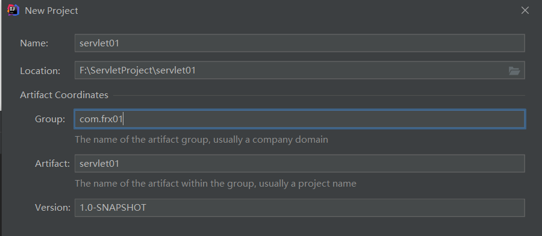Click the "Location:" label
The height and width of the screenshot is (236, 542).
(x=40, y=71)
